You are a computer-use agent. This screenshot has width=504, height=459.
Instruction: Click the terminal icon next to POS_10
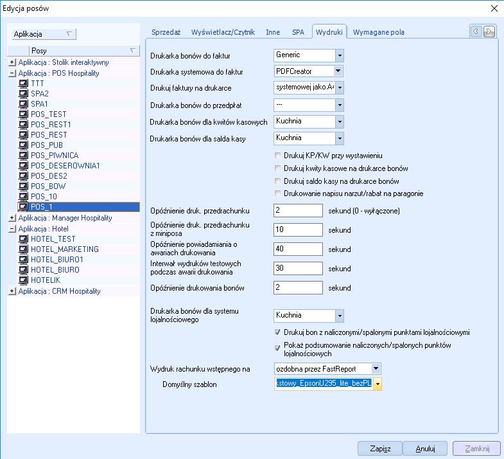tap(23, 197)
